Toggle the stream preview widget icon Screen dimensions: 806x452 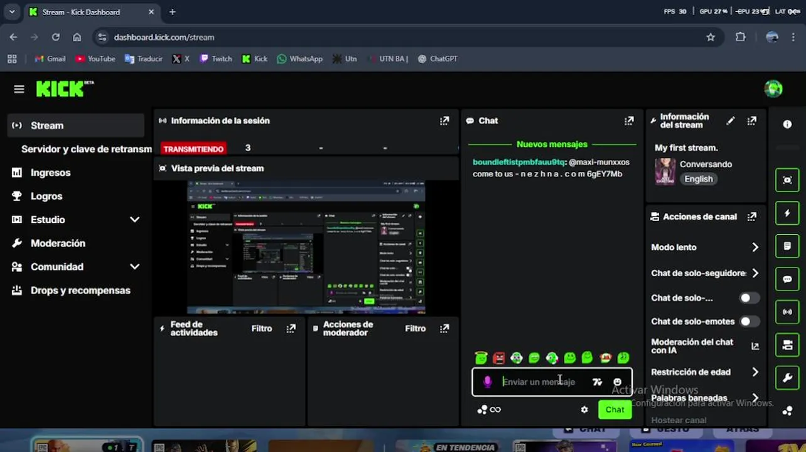(787, 180)
